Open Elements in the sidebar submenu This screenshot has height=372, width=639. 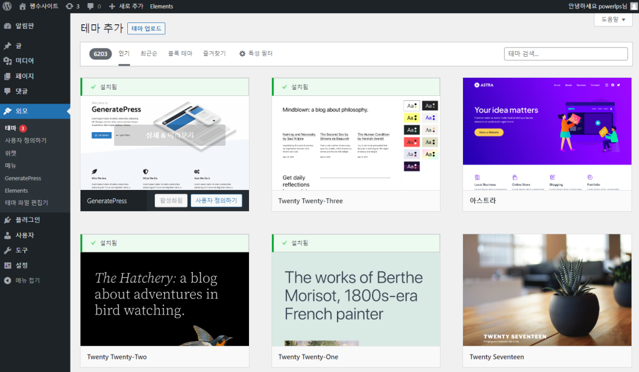(x=16, y=191)
